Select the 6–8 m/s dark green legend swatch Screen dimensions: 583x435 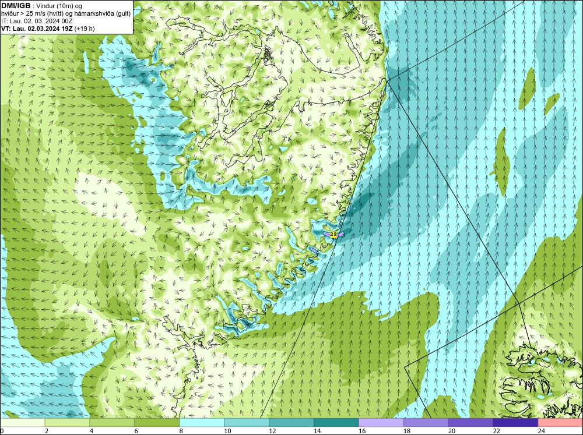(157, 423)
